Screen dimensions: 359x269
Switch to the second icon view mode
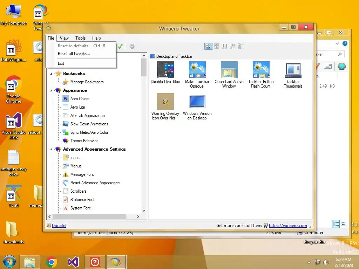216,47
